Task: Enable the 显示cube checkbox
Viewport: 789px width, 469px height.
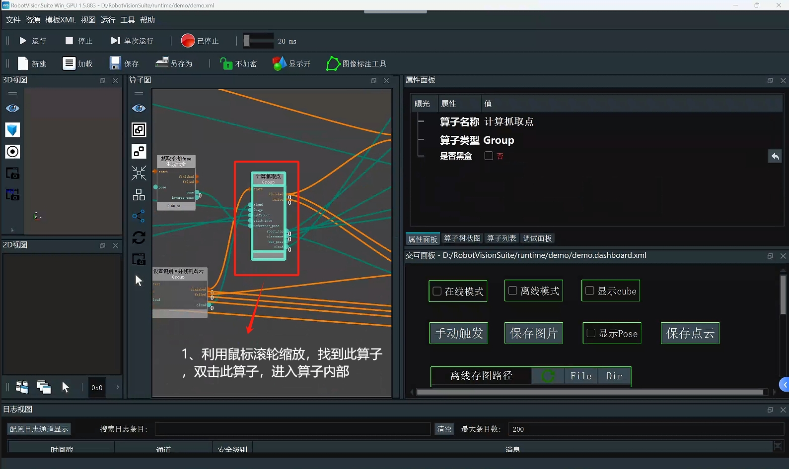Action: coord(590,291)
